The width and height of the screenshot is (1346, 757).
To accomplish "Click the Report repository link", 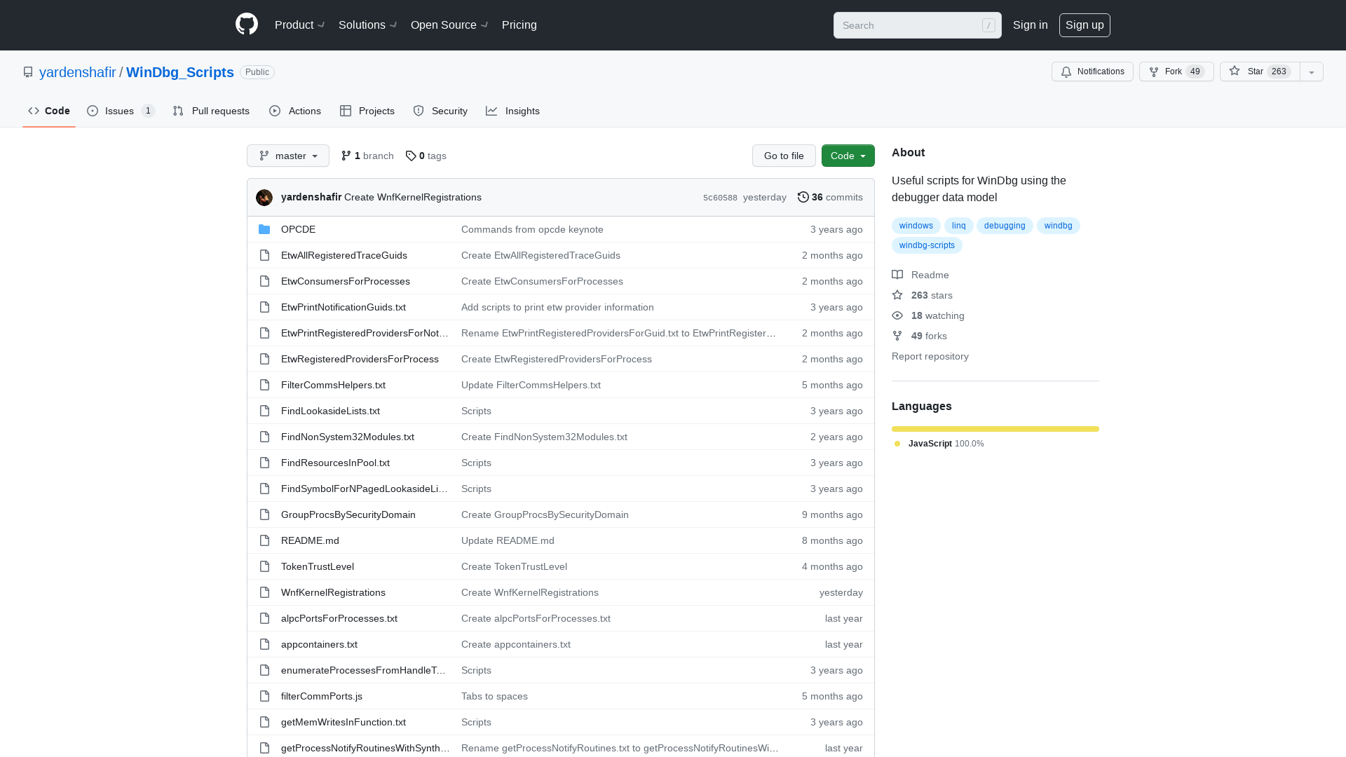I will [x=930, y=356].
